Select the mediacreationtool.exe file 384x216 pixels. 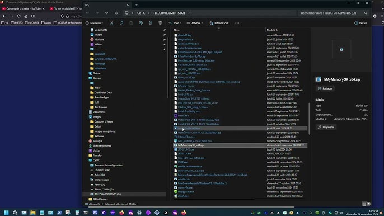pos(190,166)
